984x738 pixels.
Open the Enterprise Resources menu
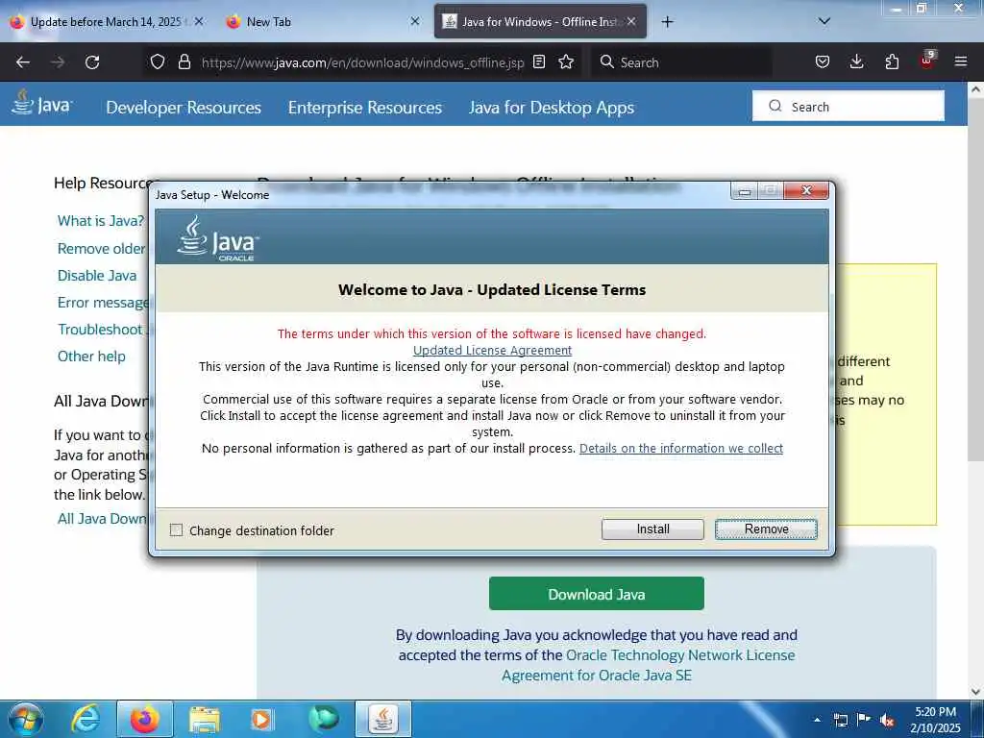tap(365, 108)
